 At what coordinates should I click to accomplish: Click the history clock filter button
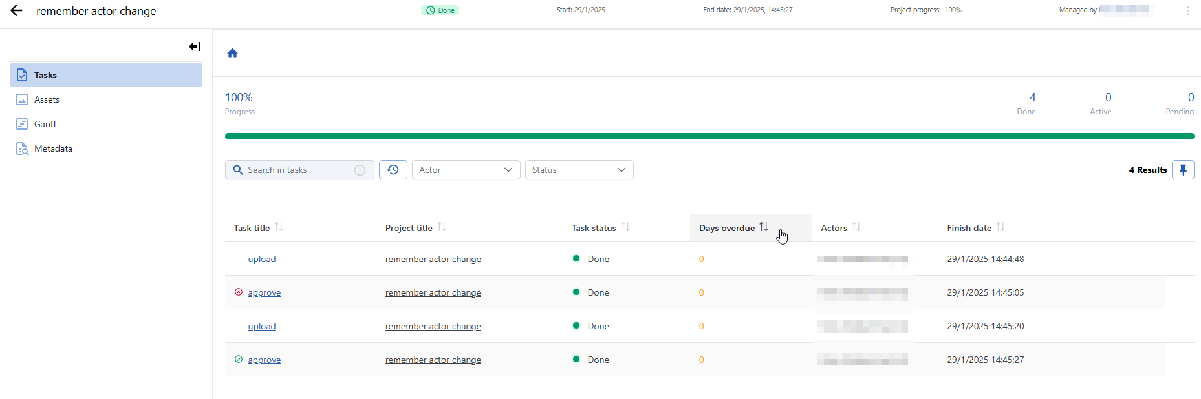tap(393, 170)
